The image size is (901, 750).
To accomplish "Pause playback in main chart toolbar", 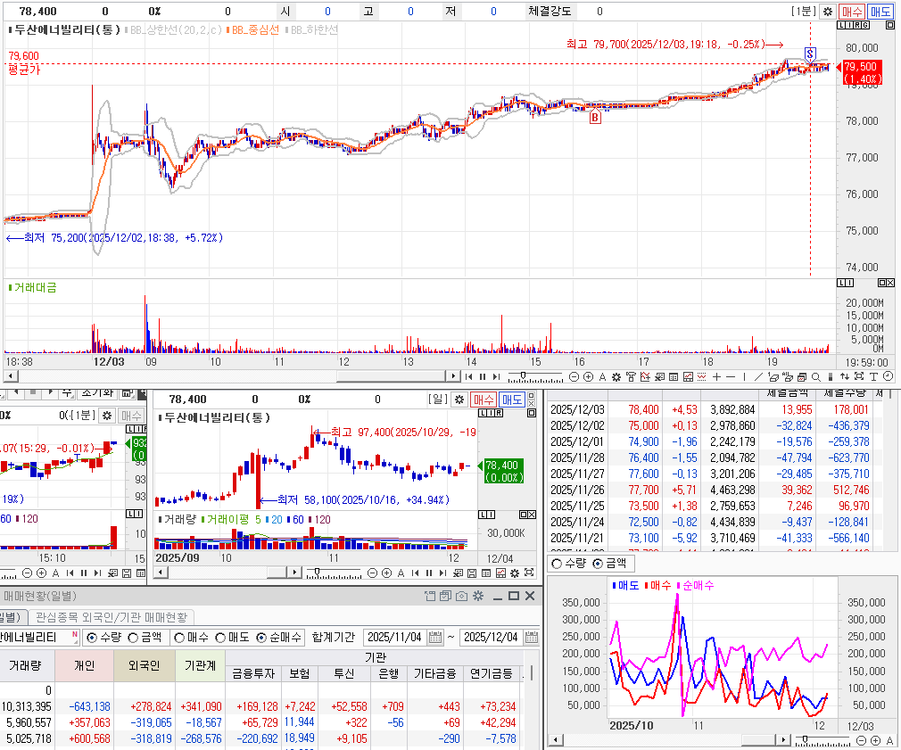I will [482, 376].
